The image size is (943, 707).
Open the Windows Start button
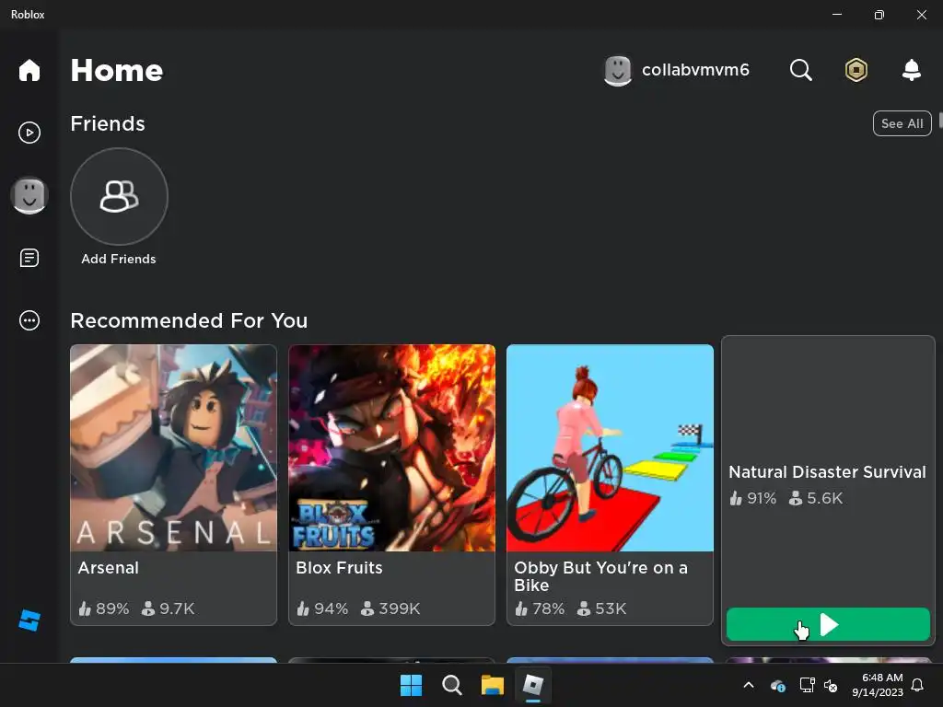tap(412, 685)
